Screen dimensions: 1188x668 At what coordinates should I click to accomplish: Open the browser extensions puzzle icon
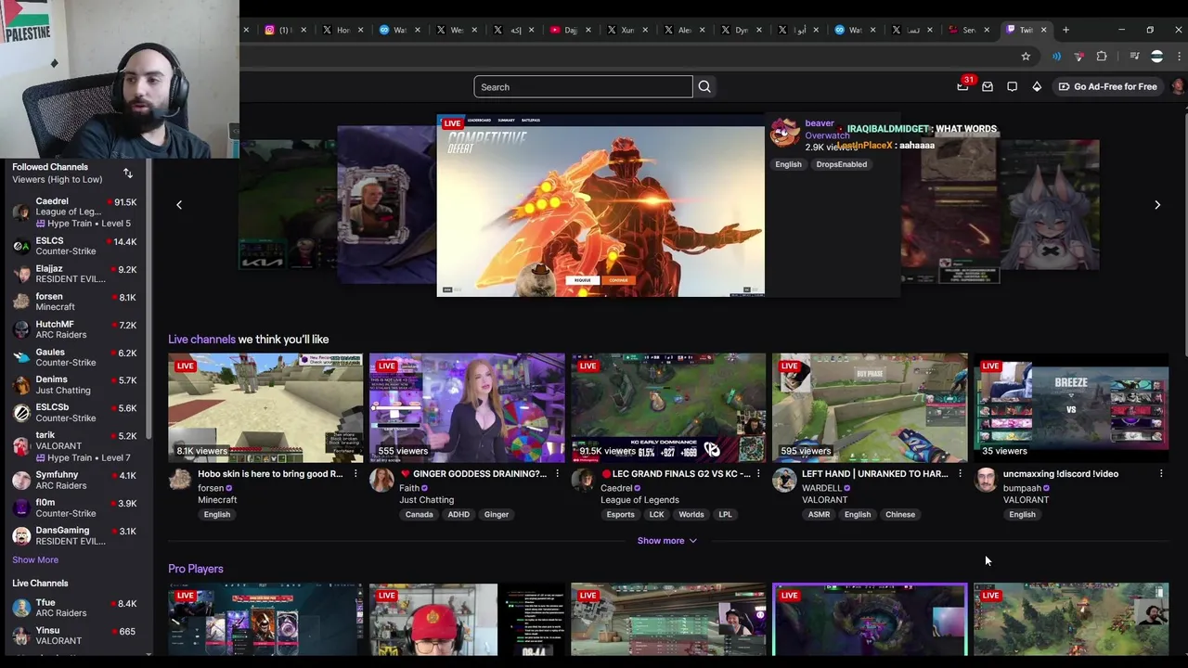tap(1102, 57)
